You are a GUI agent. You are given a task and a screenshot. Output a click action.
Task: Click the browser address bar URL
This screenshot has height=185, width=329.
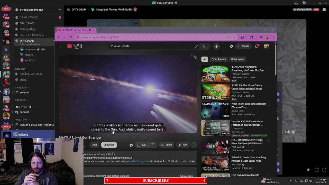click(100, 38)
